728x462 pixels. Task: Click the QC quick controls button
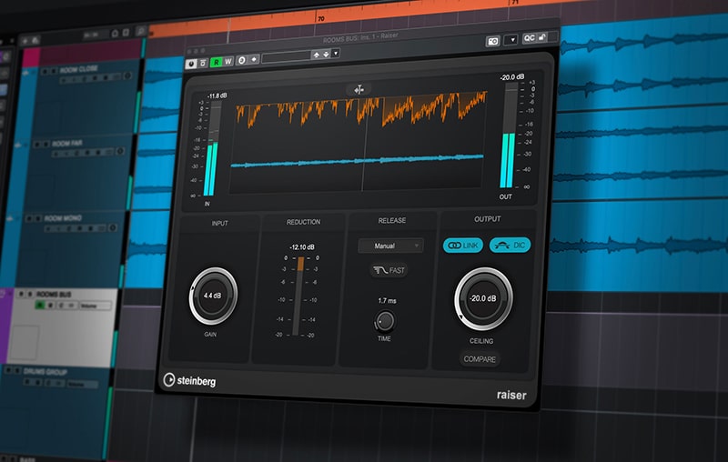(x=530, y=38)
